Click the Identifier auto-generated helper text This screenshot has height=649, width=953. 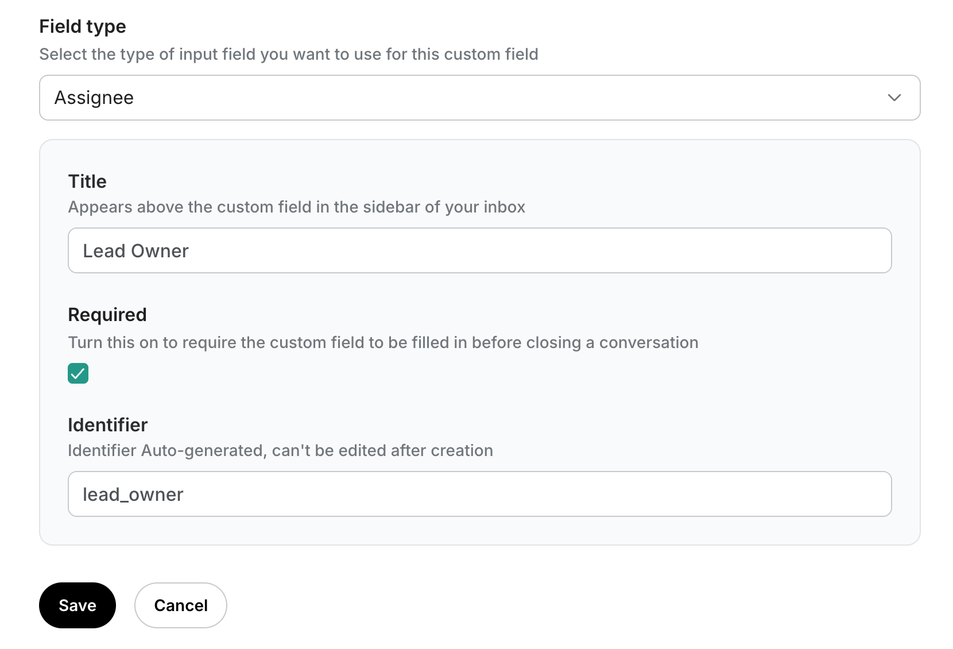coord(280,450)
